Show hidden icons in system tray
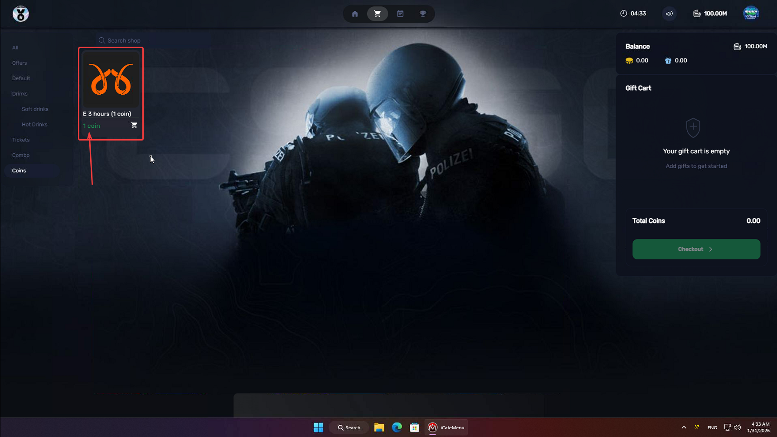Screen dimensions: 777x437 (x=684, y=427)
